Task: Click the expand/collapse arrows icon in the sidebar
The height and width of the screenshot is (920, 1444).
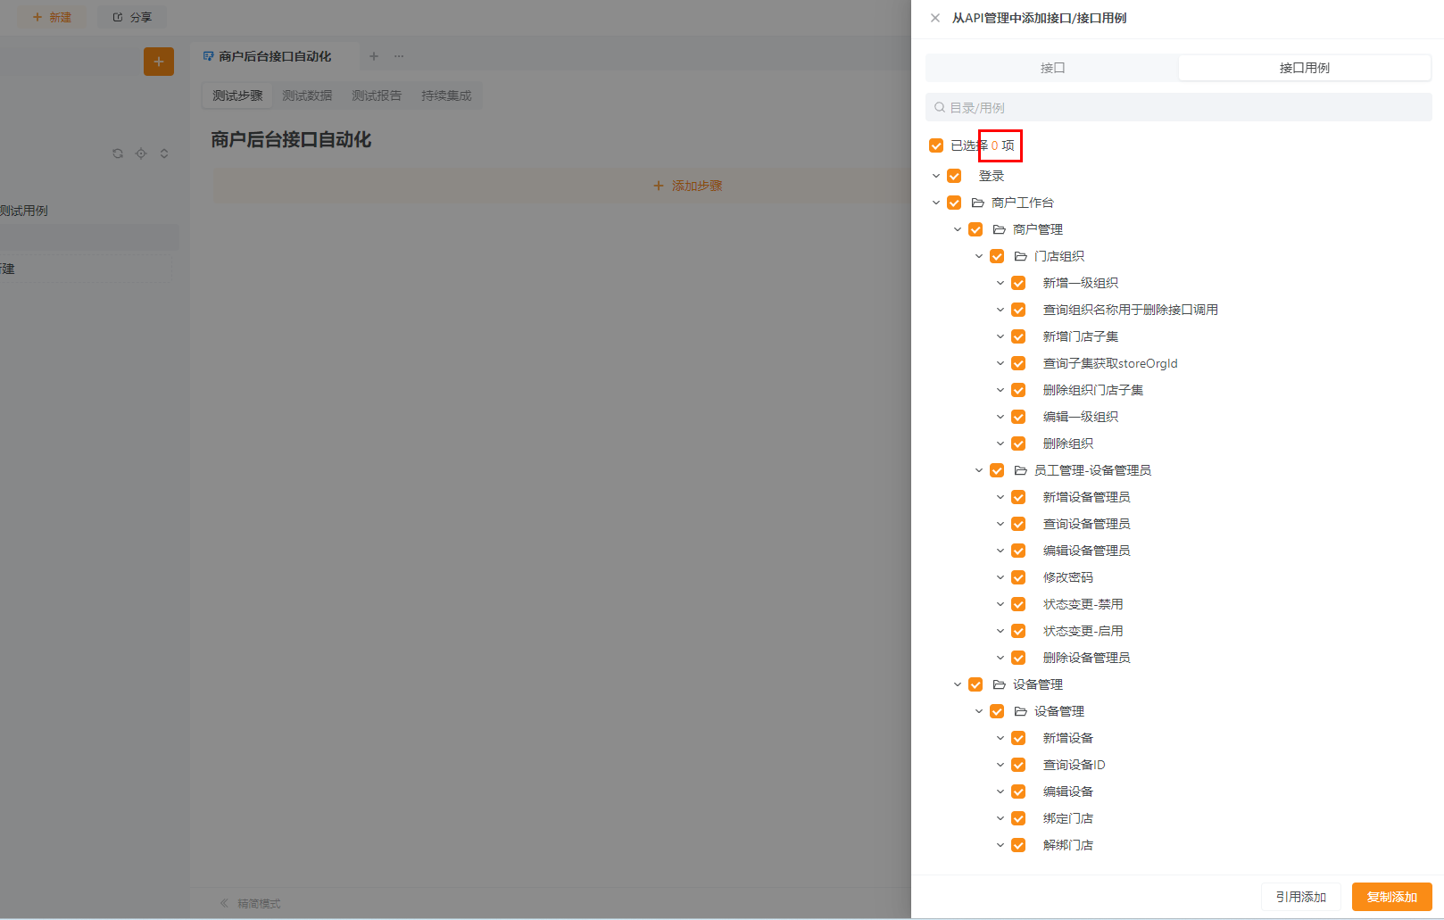Action: click(x=164, y=153)
